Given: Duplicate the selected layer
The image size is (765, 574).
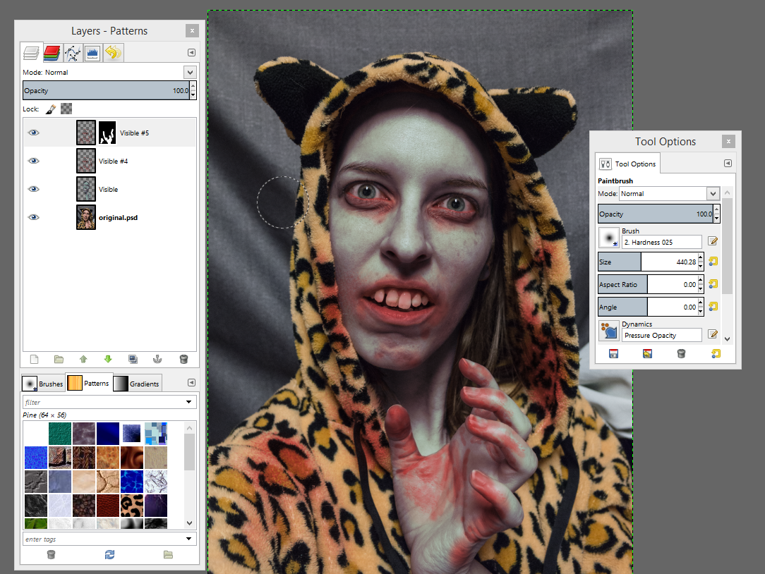Looking at the screenshot, I should tap(133, 359).
